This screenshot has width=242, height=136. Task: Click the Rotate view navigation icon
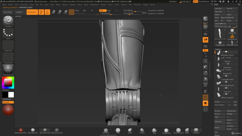[205, 79]
